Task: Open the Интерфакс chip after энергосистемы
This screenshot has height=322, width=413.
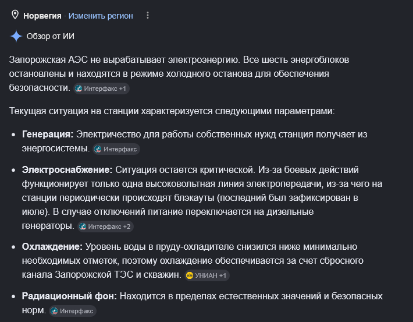Action: 116,149
